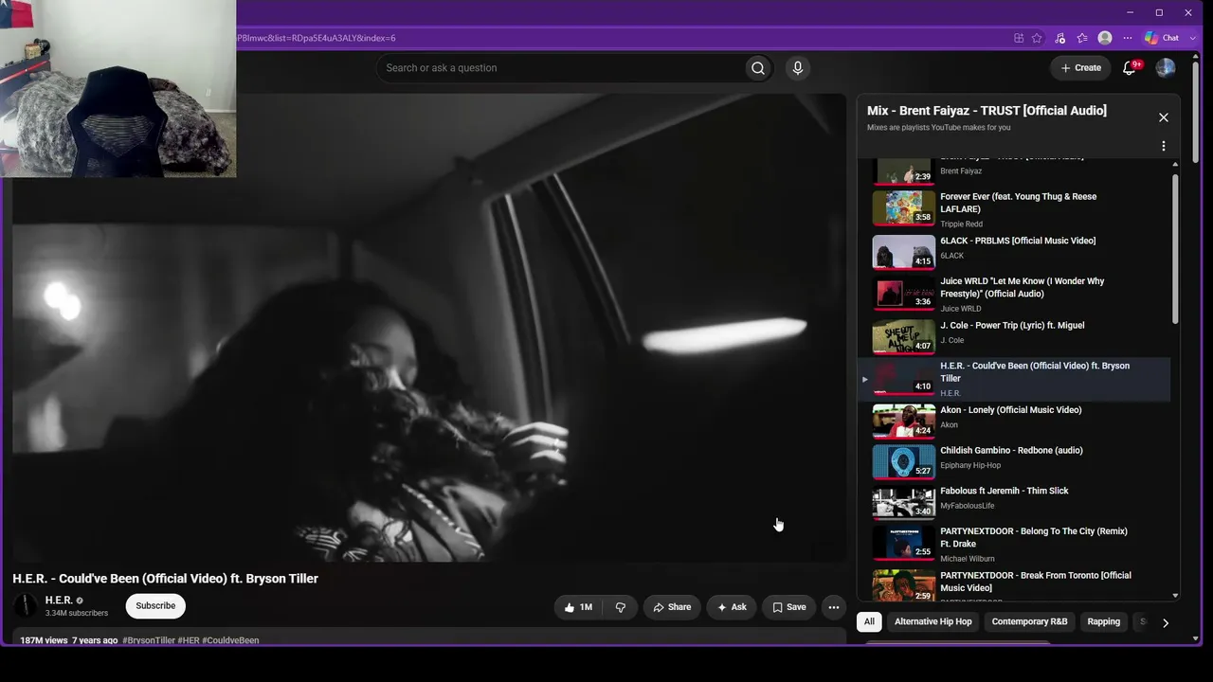Play Akon Lonely thumbnail
This screenshot has width=1213, height=682.
point(903,422)
